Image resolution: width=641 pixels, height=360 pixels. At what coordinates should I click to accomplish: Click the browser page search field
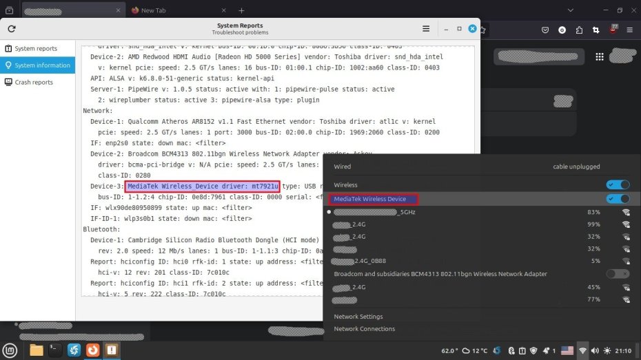539,56
